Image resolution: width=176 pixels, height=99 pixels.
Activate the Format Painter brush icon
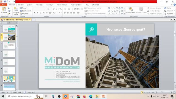pyautogui.click(x=9, y=14)
